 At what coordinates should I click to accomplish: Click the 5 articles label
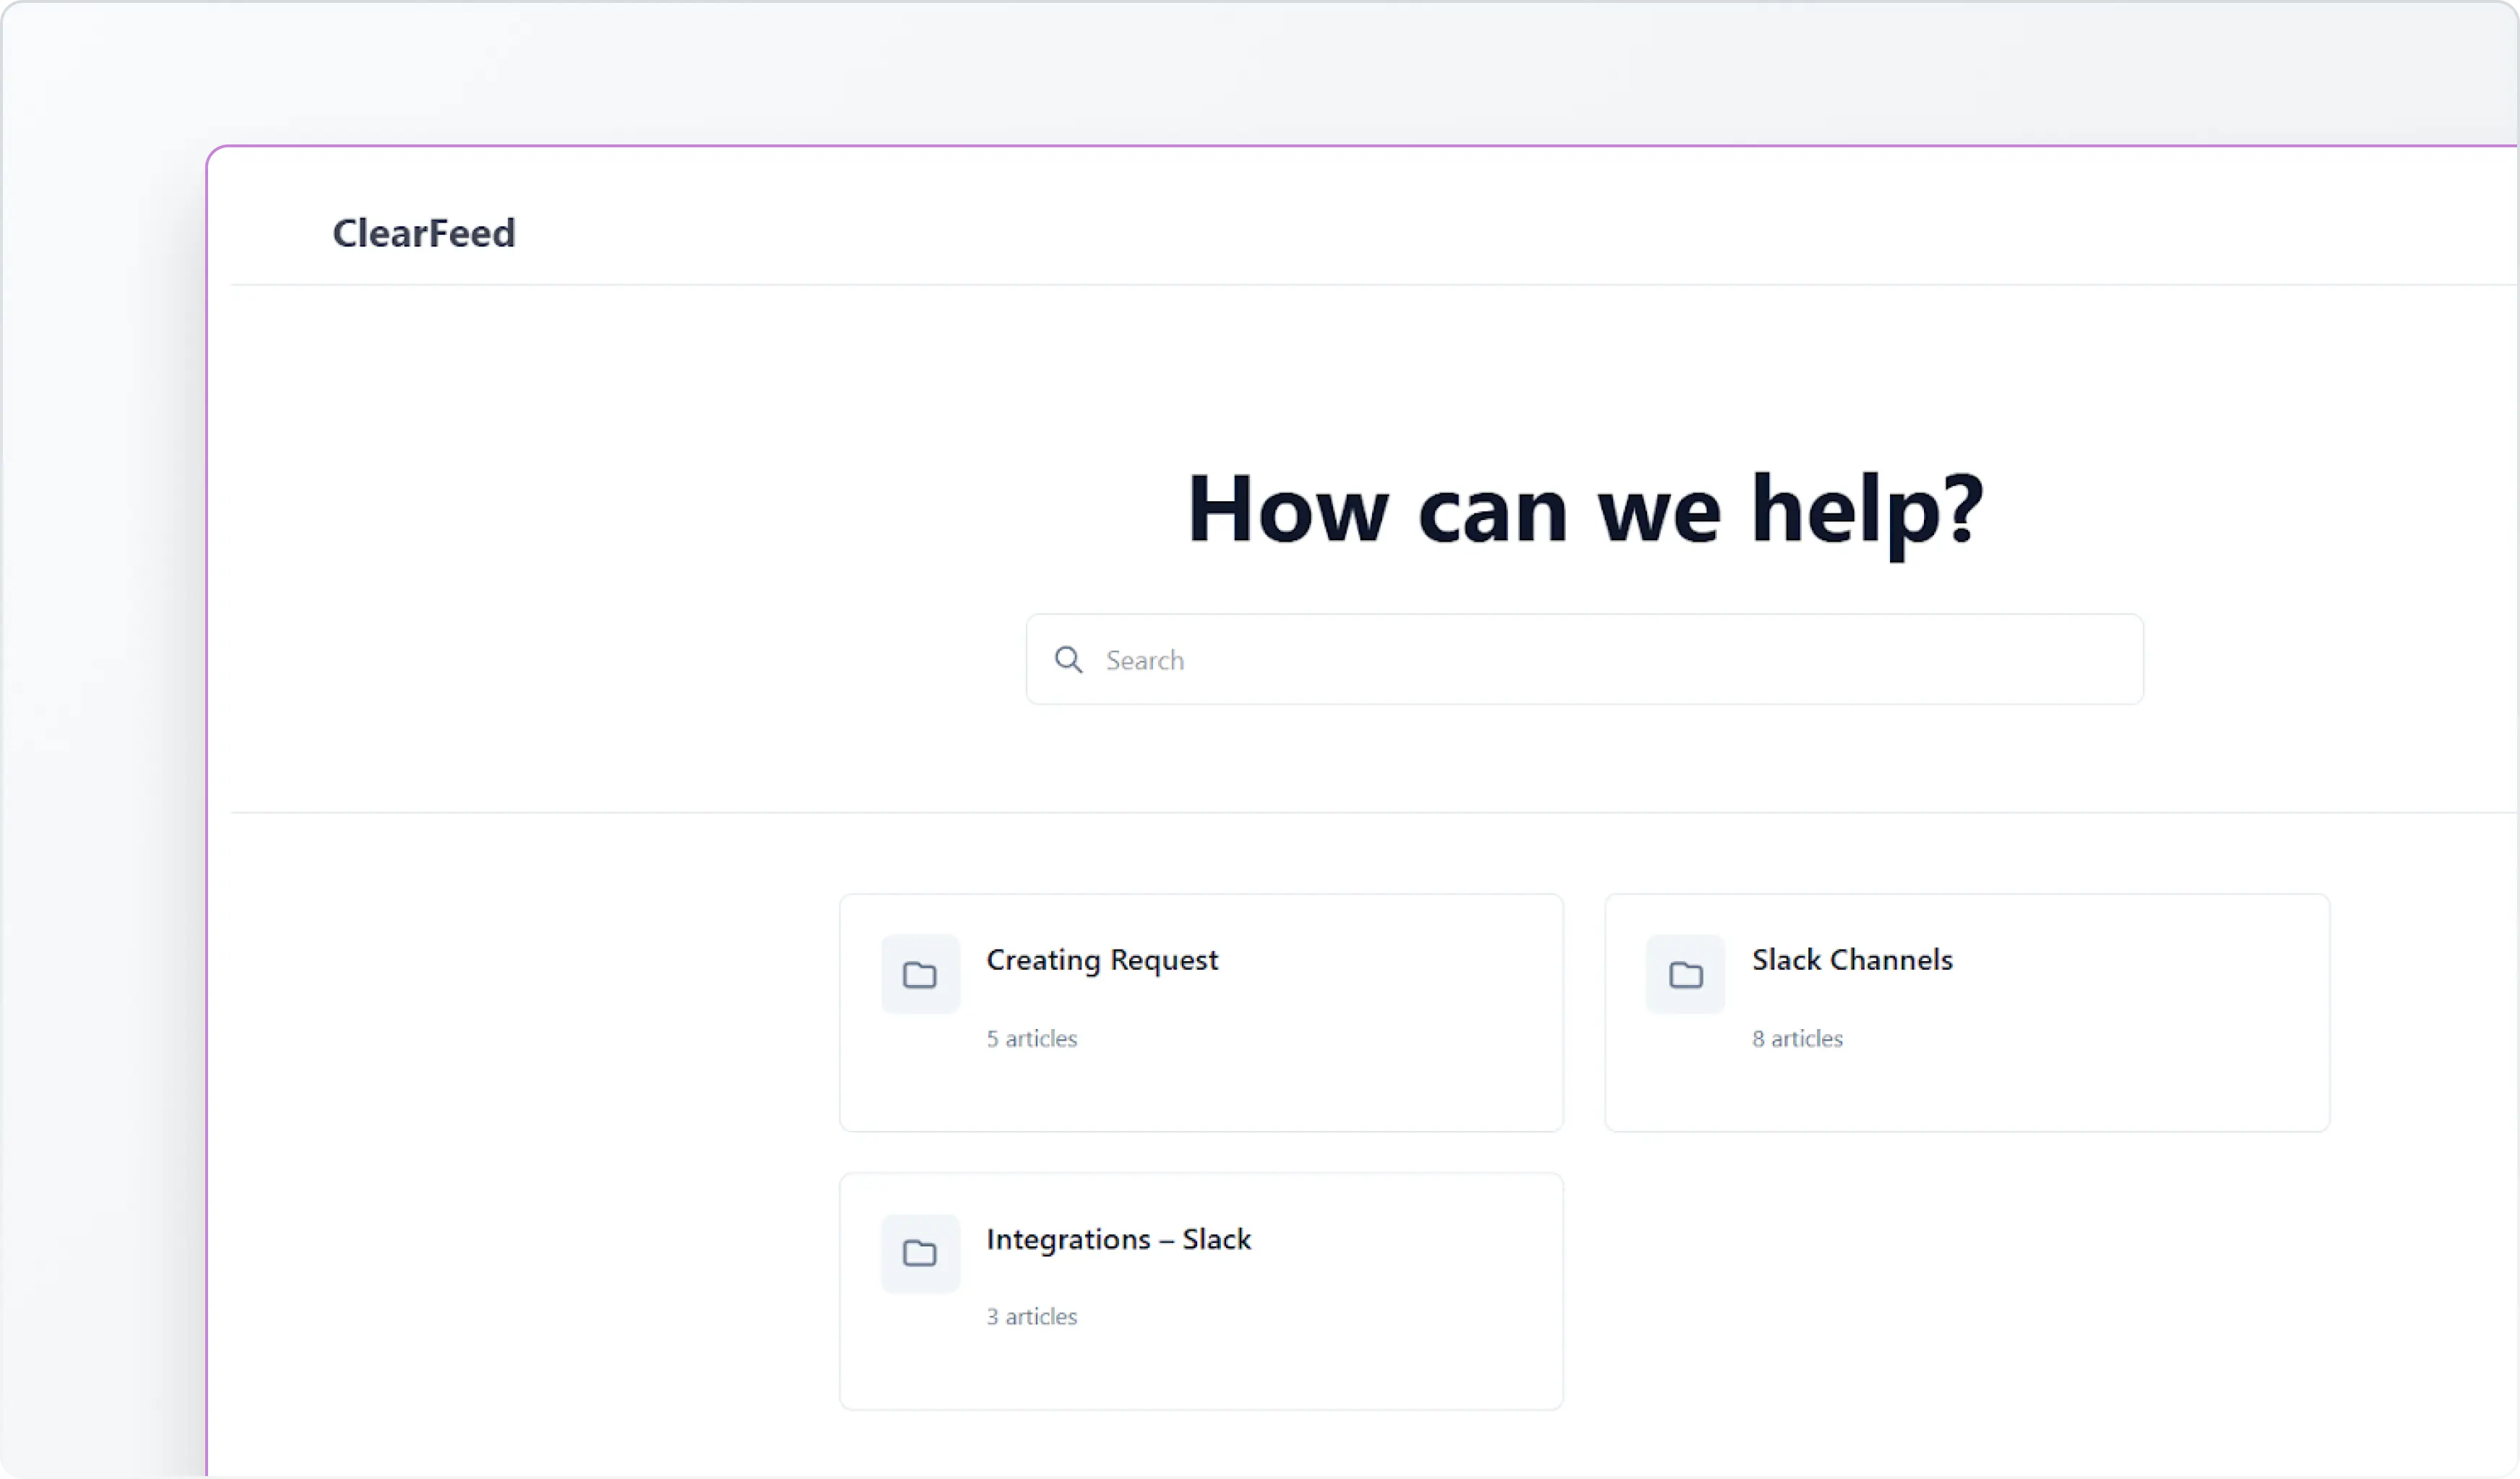point(1031,1038)
